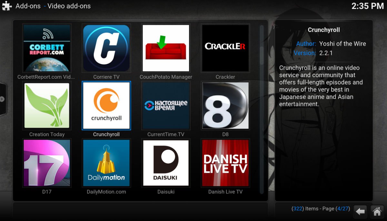Click the 'CouchPotato Manager' label
The image size is (387, 221).
point(166,77)
